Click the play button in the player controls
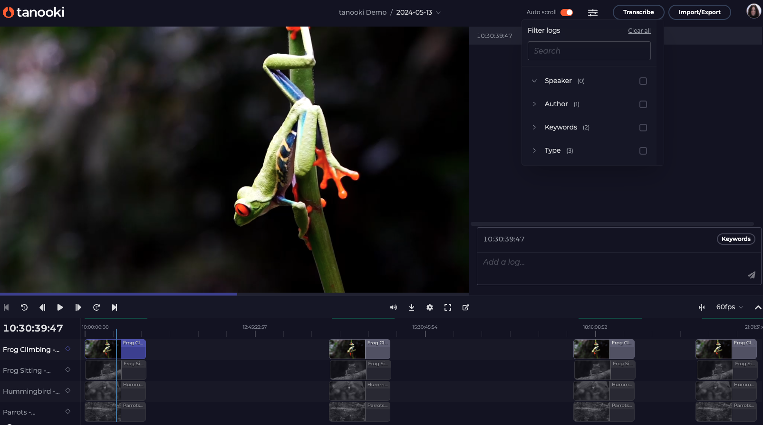Viewport: 763px width, 425px height. coord(60,307)
